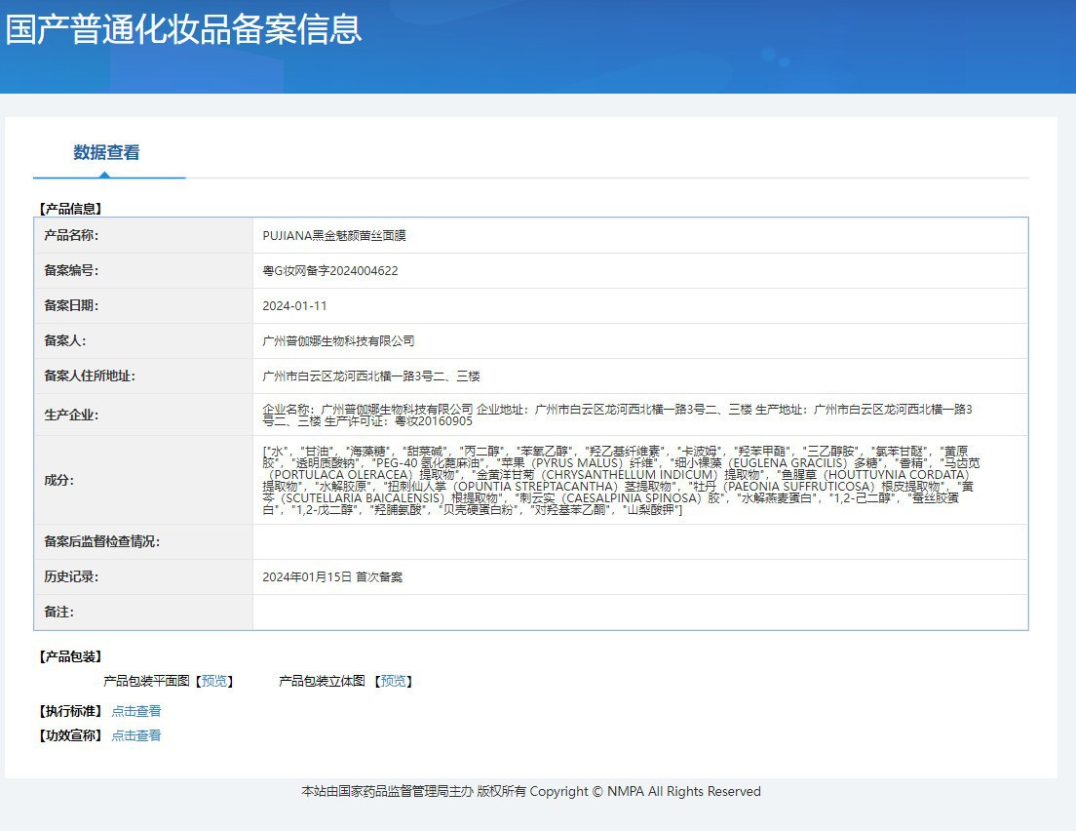Preview 产品包装平面图 via 预览 link
The height and width of the screenshot is (831, 1076).
pyautogui.click(x=214, y=681)
